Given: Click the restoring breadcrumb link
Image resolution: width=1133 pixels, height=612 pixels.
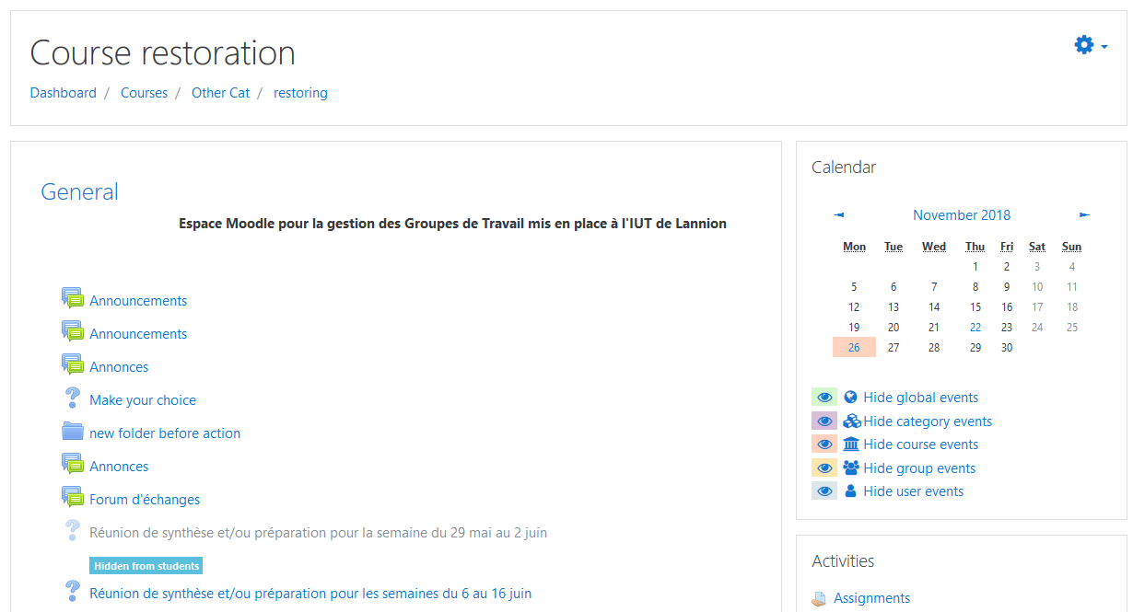Looking at the screenshot, I should tap(300, 93).
